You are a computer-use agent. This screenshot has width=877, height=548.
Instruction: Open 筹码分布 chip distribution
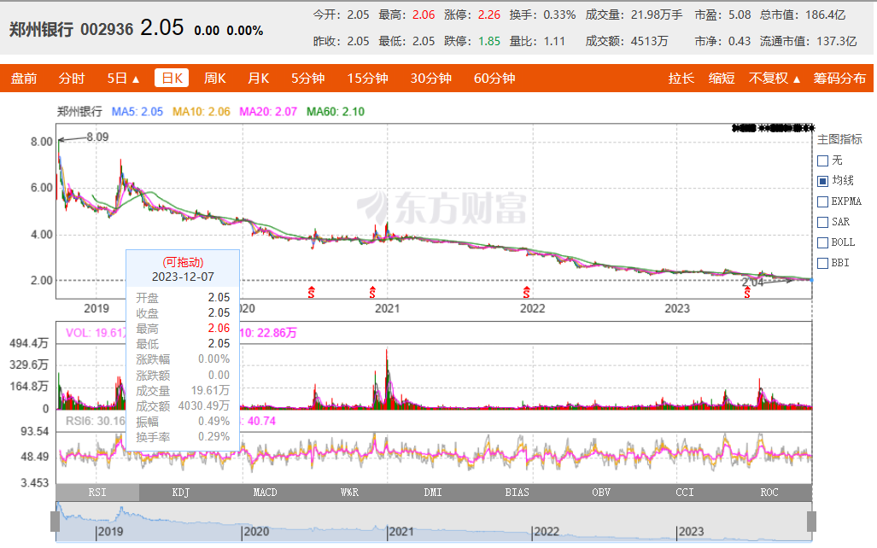point(839,79)
